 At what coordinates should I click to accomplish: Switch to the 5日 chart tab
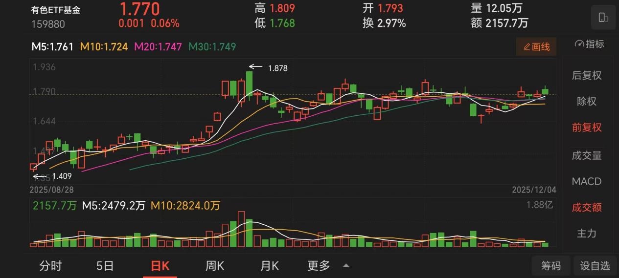point(105,266)
